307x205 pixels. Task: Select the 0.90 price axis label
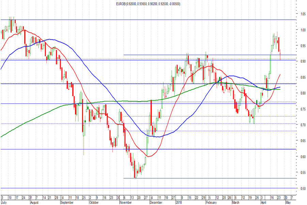pyautogui.click(x=303, y=61)
